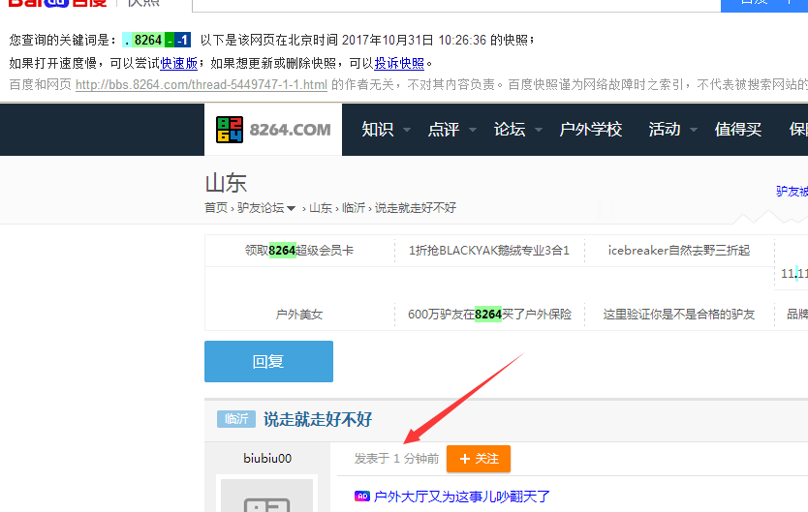Viewport: 808px width, 512px height.
Task: Expand the 知识 dropdown arrow
Action: coord(407,130)
